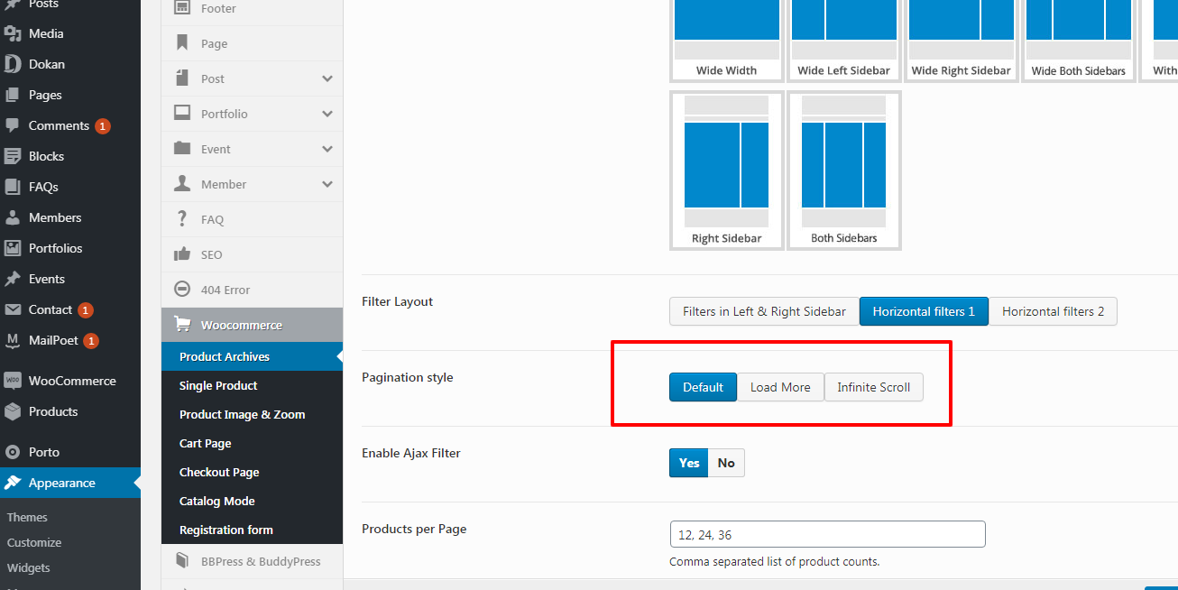Click the Contact envelope icon

click(x=13, y=309)
